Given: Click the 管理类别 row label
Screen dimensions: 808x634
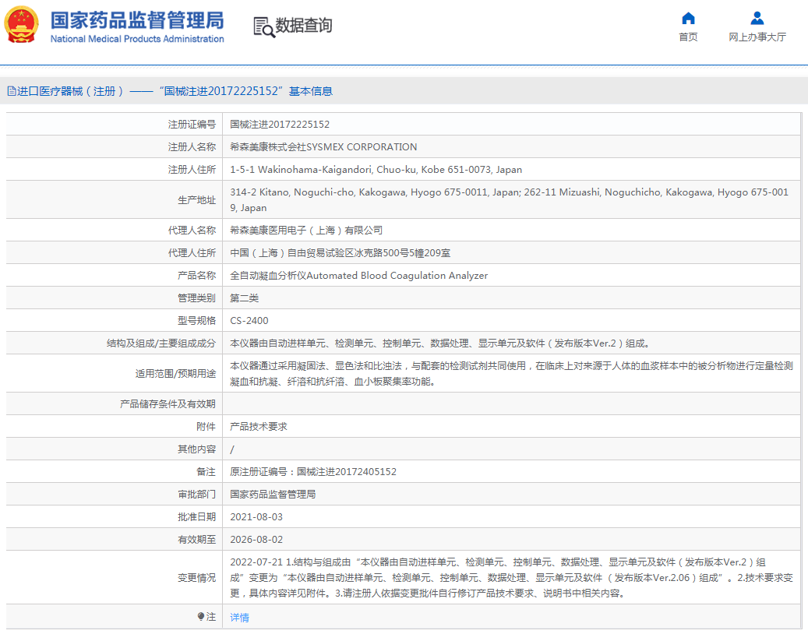Looking at the screenshot, I should click(x=196, y=298).
